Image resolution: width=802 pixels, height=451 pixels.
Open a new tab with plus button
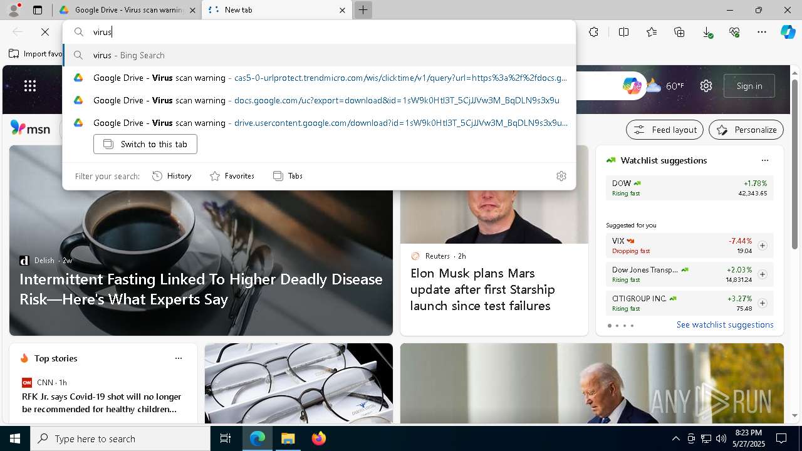click(363, 10)
